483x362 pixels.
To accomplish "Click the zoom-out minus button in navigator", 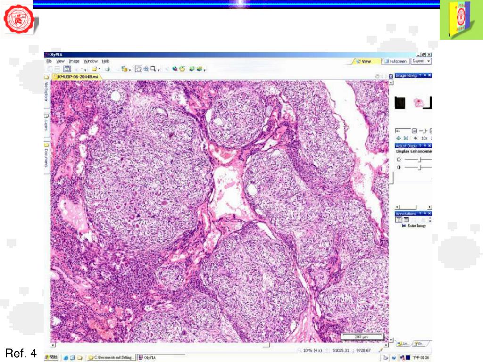I will (414, 131).
